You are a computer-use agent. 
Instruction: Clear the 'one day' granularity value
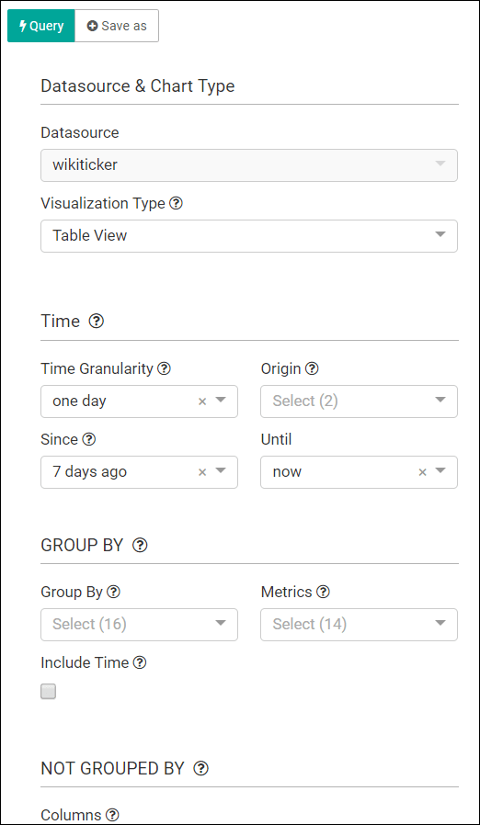(x=201, y=401)
